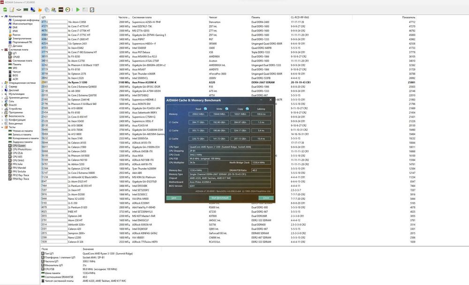Click the Memory Read 20022 MB/s value
The image size is (469, 285).
198,114
